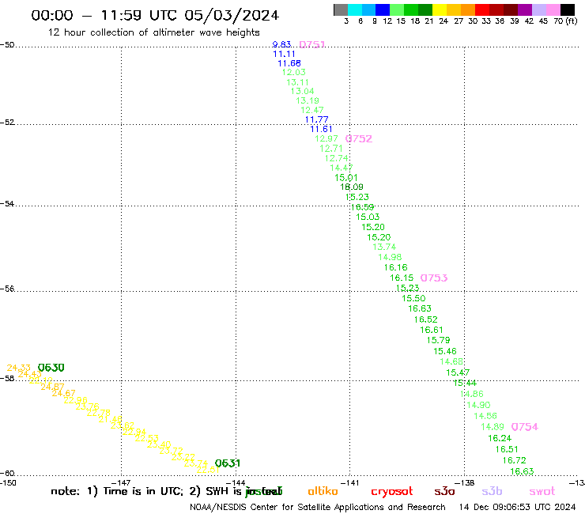Screen dimensions: 585x514
Task: Click the pink 0754 time stamp
Action: pos(525,427)
